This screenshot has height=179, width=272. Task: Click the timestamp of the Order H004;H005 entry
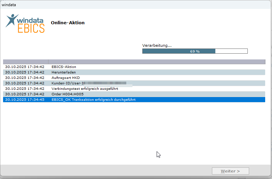click(x=25, y=94)
